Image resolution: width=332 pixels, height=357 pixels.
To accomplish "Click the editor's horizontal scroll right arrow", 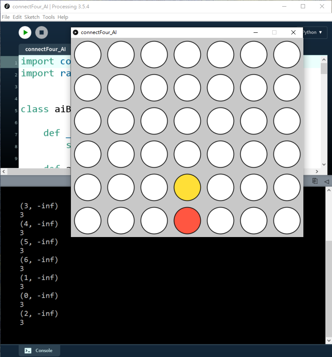I will tap(317, 171).
